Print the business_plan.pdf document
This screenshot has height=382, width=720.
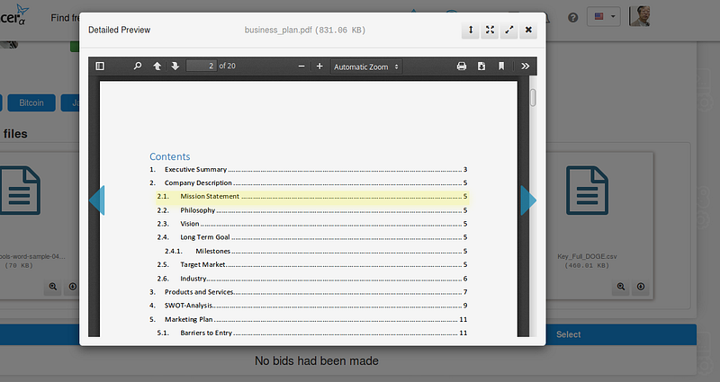click(x=462, y=66)
